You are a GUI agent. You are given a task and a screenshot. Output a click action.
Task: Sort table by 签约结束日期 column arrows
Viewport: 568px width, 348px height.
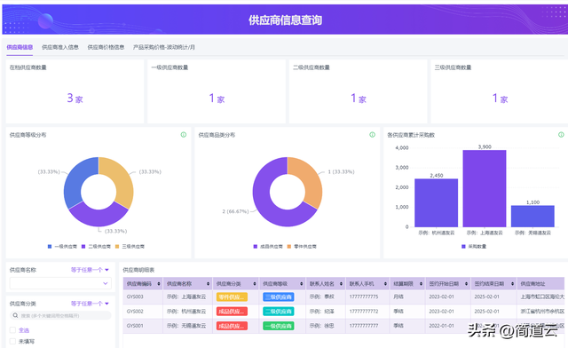click(x=513, y=284)
